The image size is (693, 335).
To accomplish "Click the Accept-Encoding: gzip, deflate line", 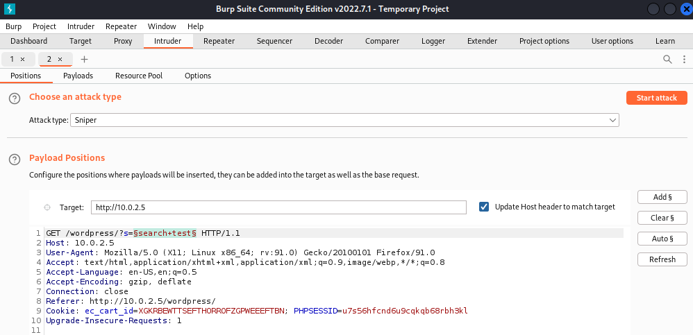I will coord(119,282).
